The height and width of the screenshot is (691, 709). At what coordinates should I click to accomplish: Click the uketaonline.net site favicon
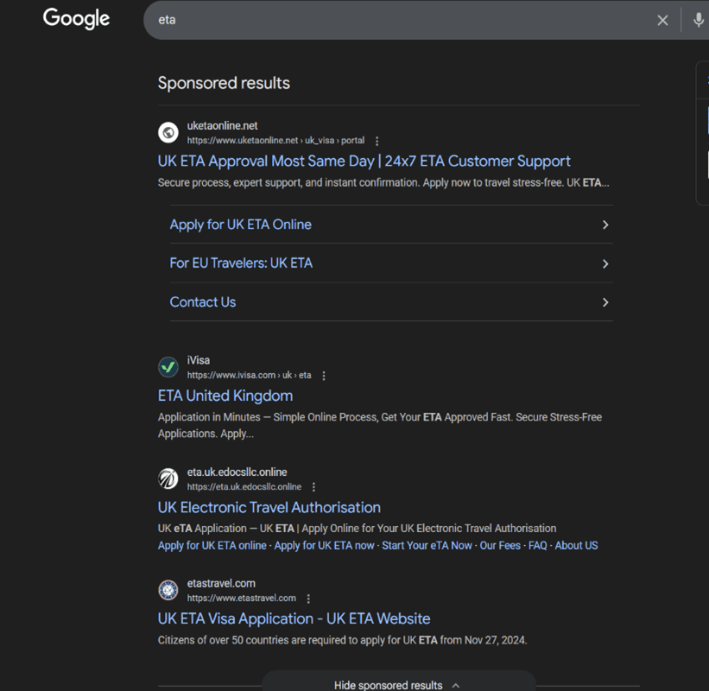(168, 132)
